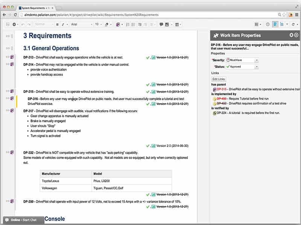Open the Arial font family dropdown
Viewport: 301px width, 225px height.
pos(82,24)
